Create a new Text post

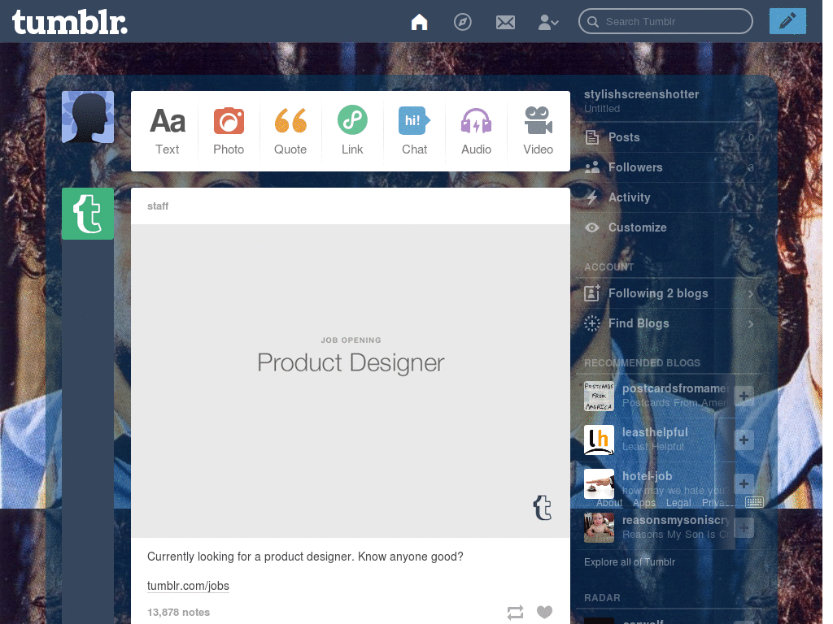click(168, 131)
